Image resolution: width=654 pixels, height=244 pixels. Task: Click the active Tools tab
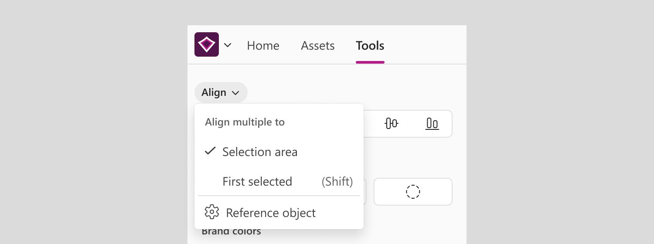tap(370, 45)
